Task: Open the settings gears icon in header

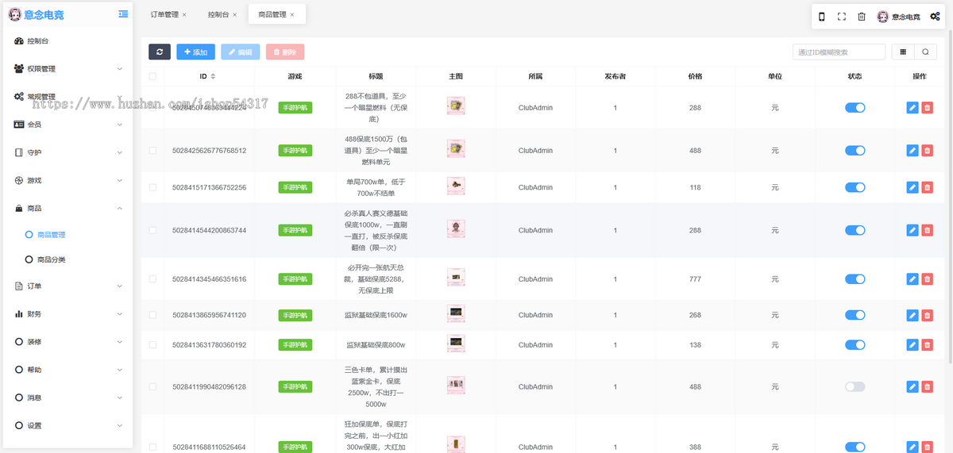Action: pos(936,16)
